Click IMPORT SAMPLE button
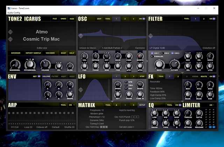Screen dimensions: 224x147 (x=33, y=53)
